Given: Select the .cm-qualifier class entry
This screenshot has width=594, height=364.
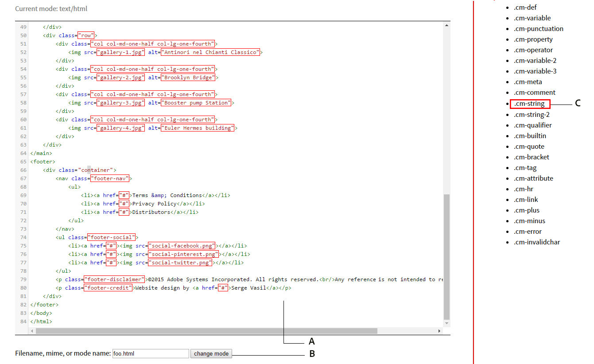Looking at the screenshot, I should (x=532, y=125).
